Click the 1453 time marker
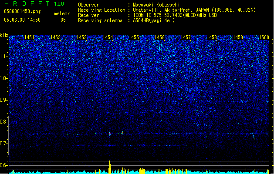Screen dimensions: 274x174 pyautogui.click(x=81, y=37)
